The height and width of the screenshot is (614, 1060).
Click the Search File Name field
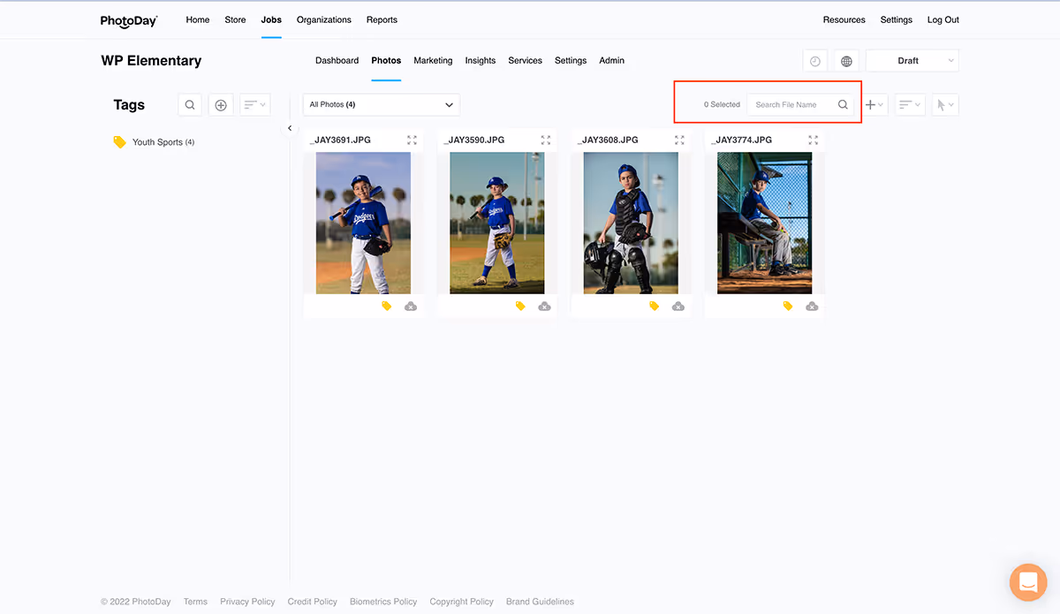(x=800, y=104)
